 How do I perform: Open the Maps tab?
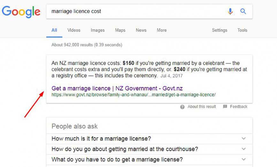120,30
